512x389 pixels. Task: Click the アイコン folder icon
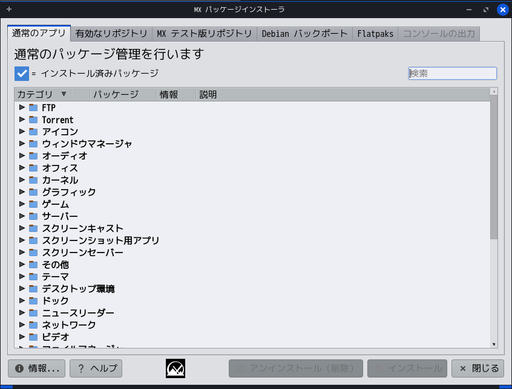tap(33, 132)
